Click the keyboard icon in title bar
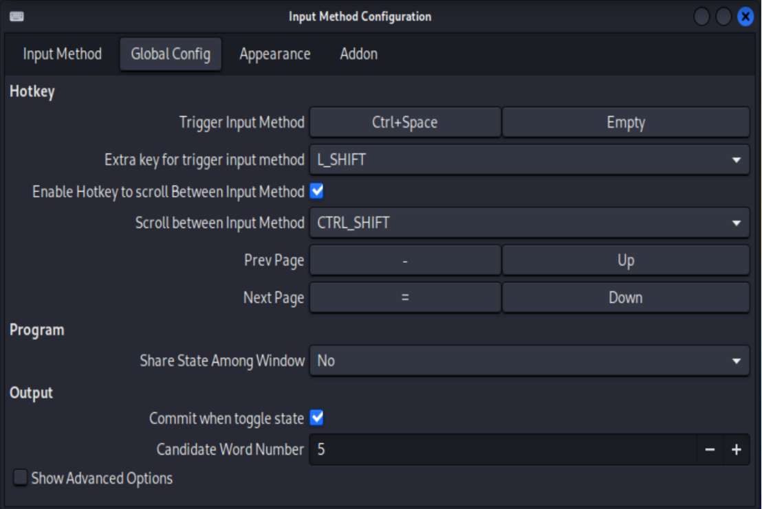The width and height of the screenshot is (762, 509). tap(17, 16)
